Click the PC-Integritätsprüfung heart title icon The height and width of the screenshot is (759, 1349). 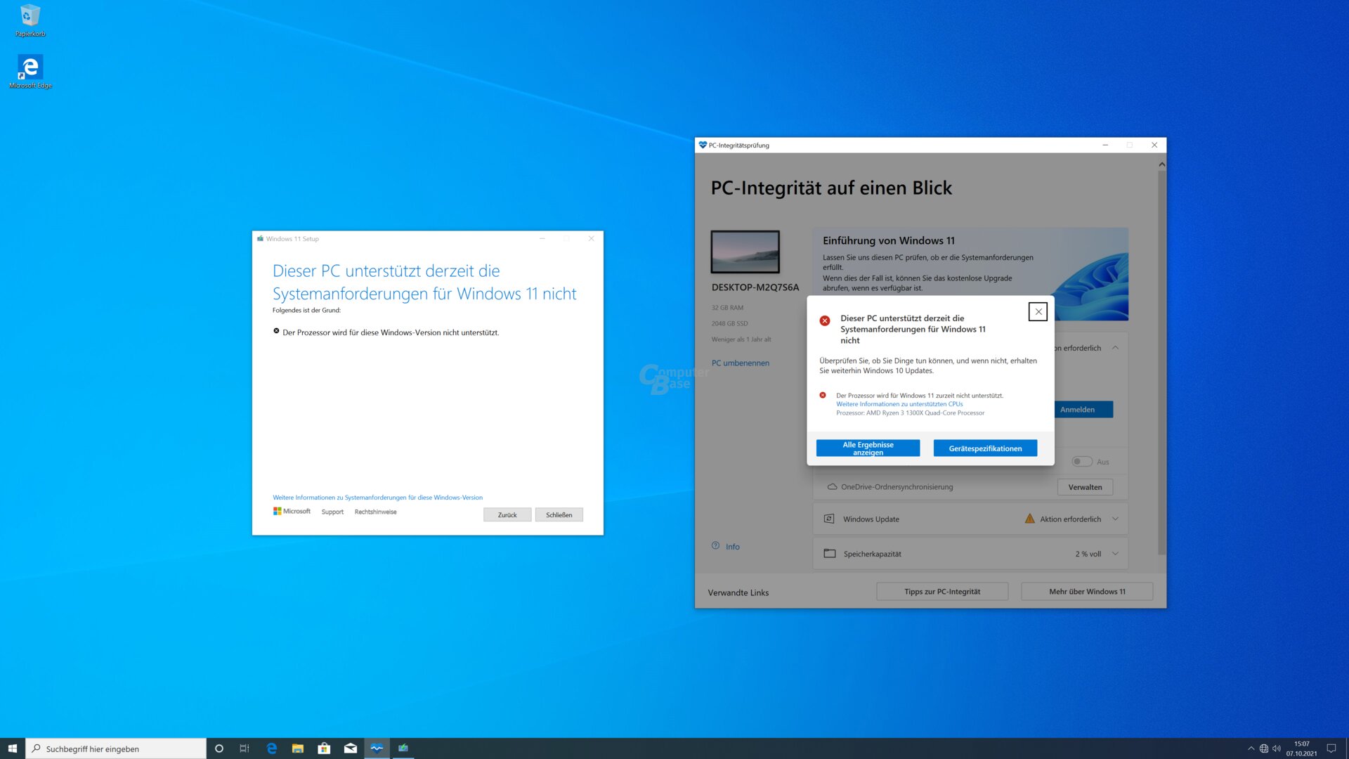click(702, 145)
